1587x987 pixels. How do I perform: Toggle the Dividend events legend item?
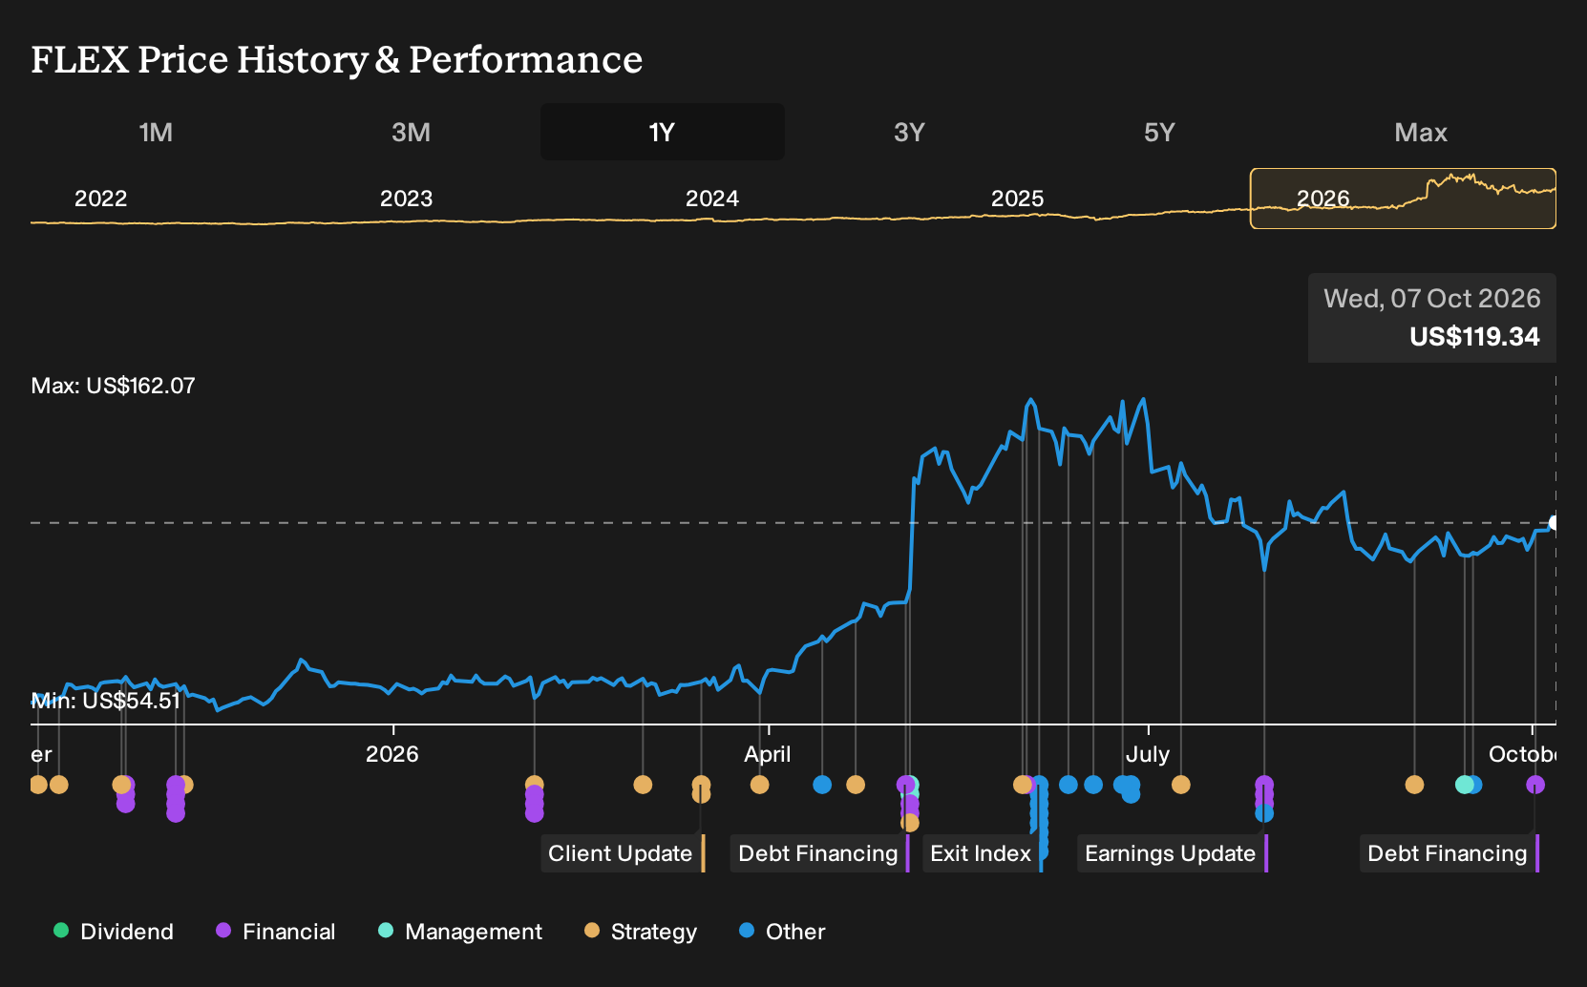(114, 932)
